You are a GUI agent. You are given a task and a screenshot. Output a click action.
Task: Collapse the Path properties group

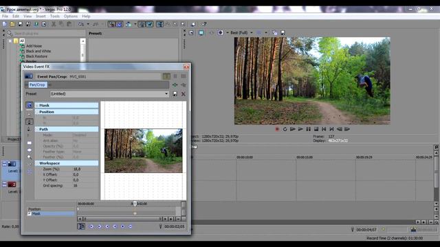[x=37, y=129]
